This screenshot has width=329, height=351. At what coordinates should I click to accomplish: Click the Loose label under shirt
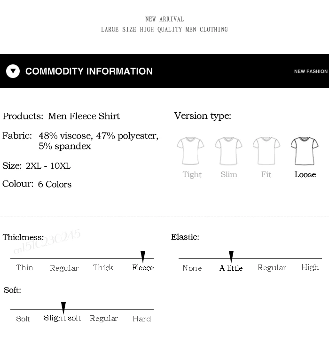[305, 174]
